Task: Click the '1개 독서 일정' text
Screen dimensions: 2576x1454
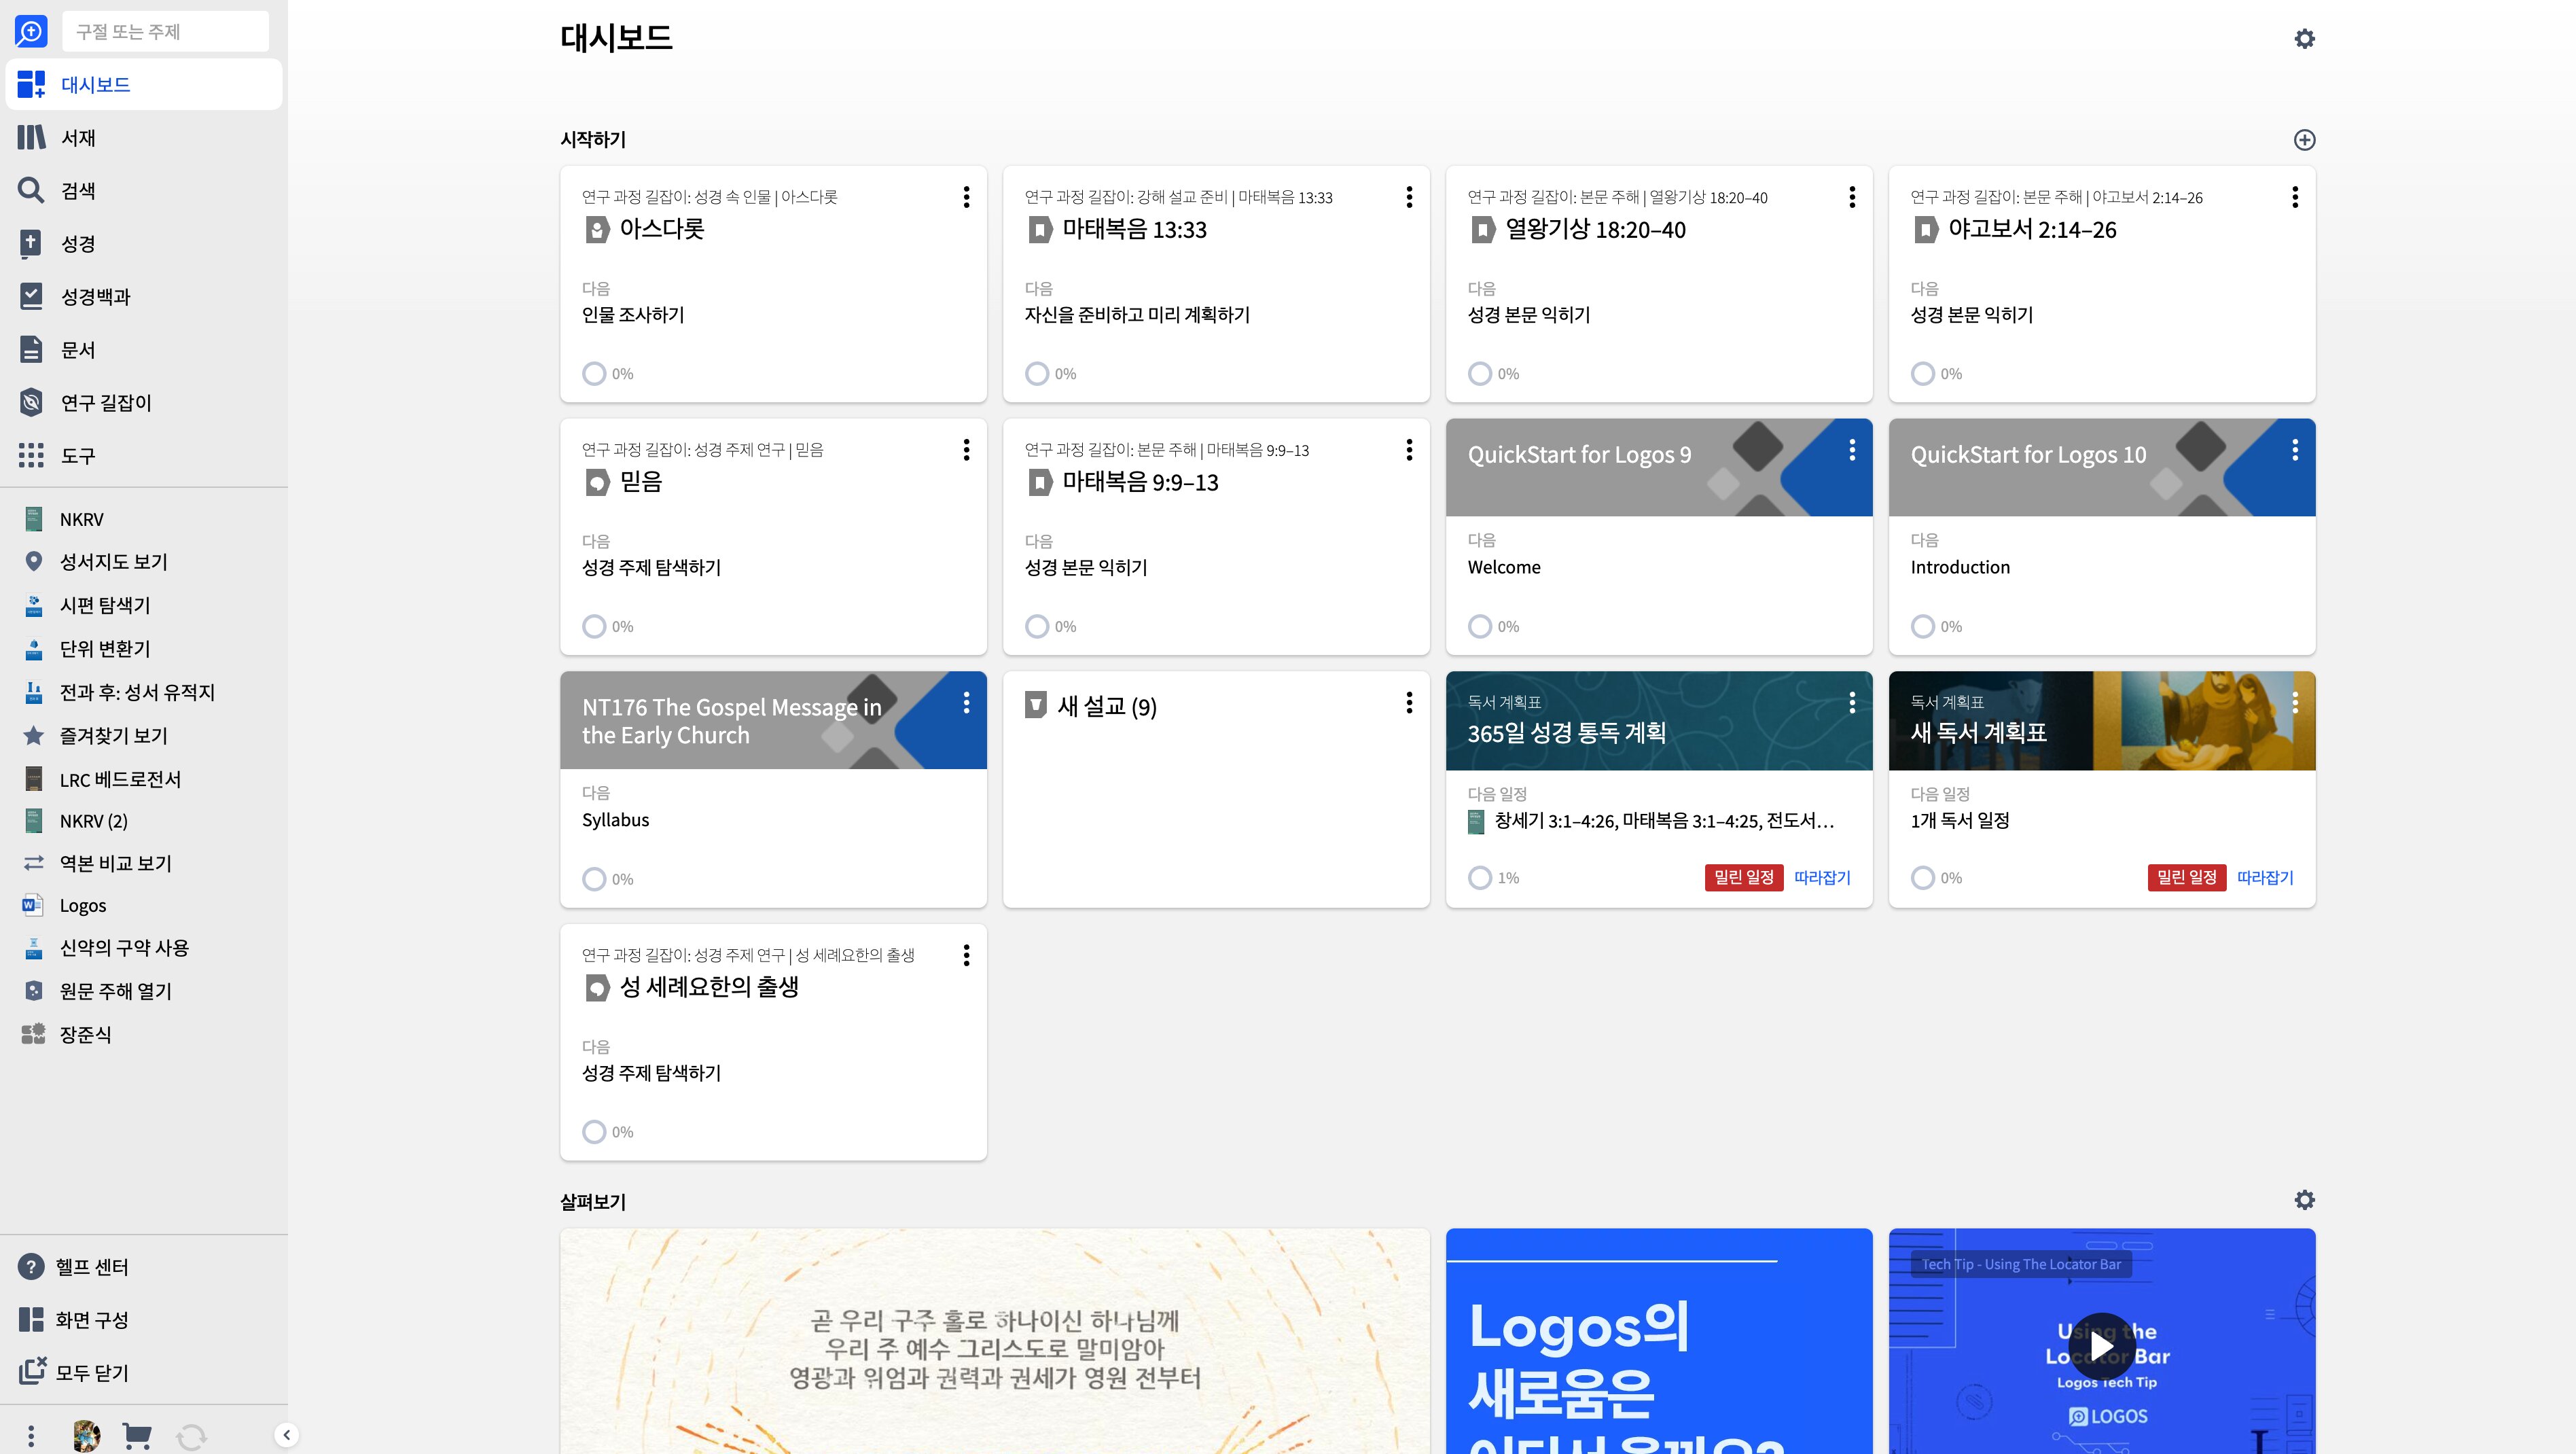Action: (1960, 821)
